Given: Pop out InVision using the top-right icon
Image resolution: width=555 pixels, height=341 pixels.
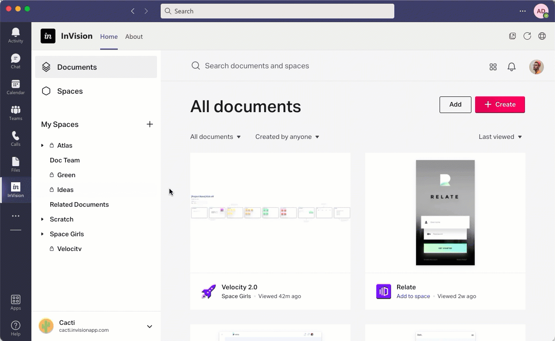Looking at the screenshot, I should tap(513, 36).
